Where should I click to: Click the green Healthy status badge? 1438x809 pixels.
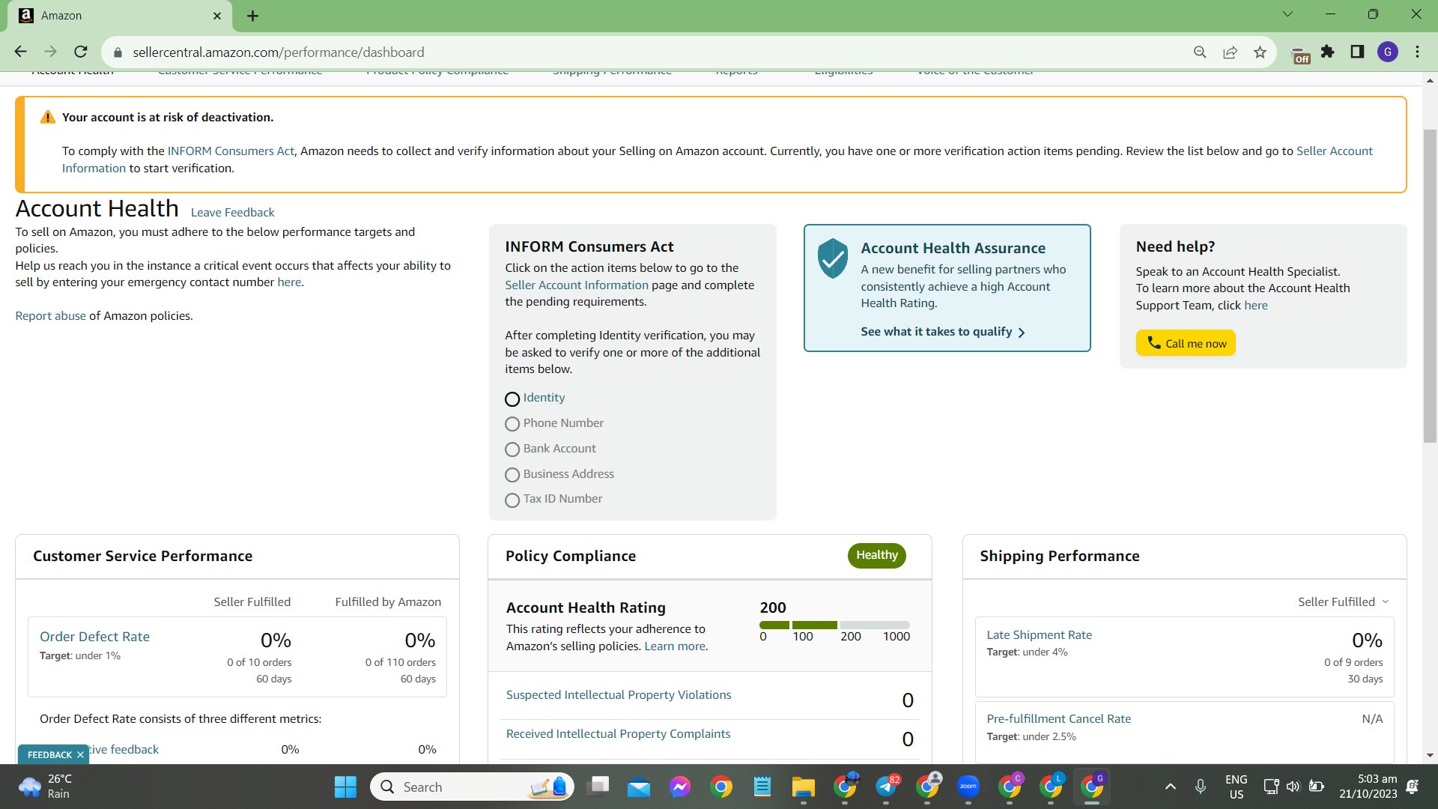tap(877, 555)
